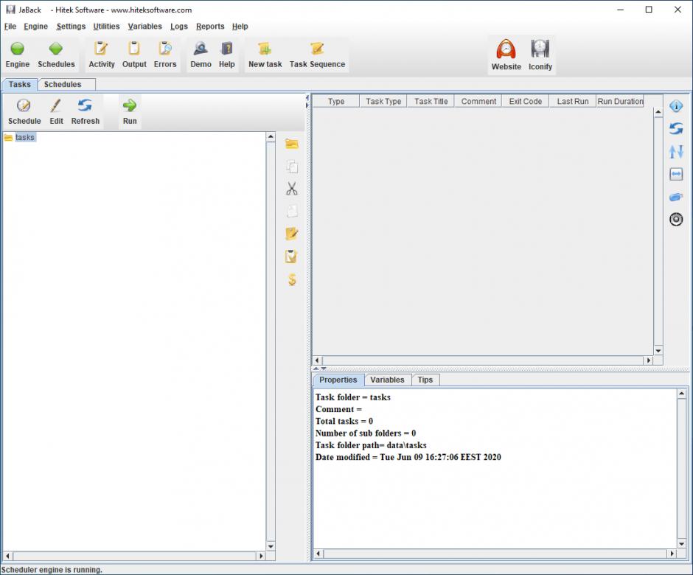The image size is (693, 575).
Task: Open the Errors log icon
Action: [x=165, y=49]
